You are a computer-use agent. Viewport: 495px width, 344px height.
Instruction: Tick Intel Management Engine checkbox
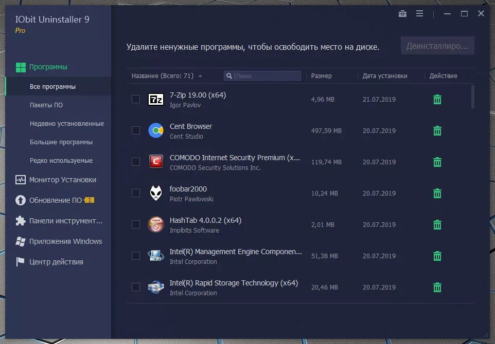[136, 256]
